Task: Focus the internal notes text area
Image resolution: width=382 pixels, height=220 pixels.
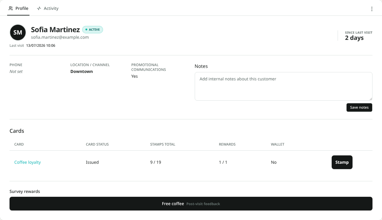Action: pyautogui.click(x=283, y=86)
